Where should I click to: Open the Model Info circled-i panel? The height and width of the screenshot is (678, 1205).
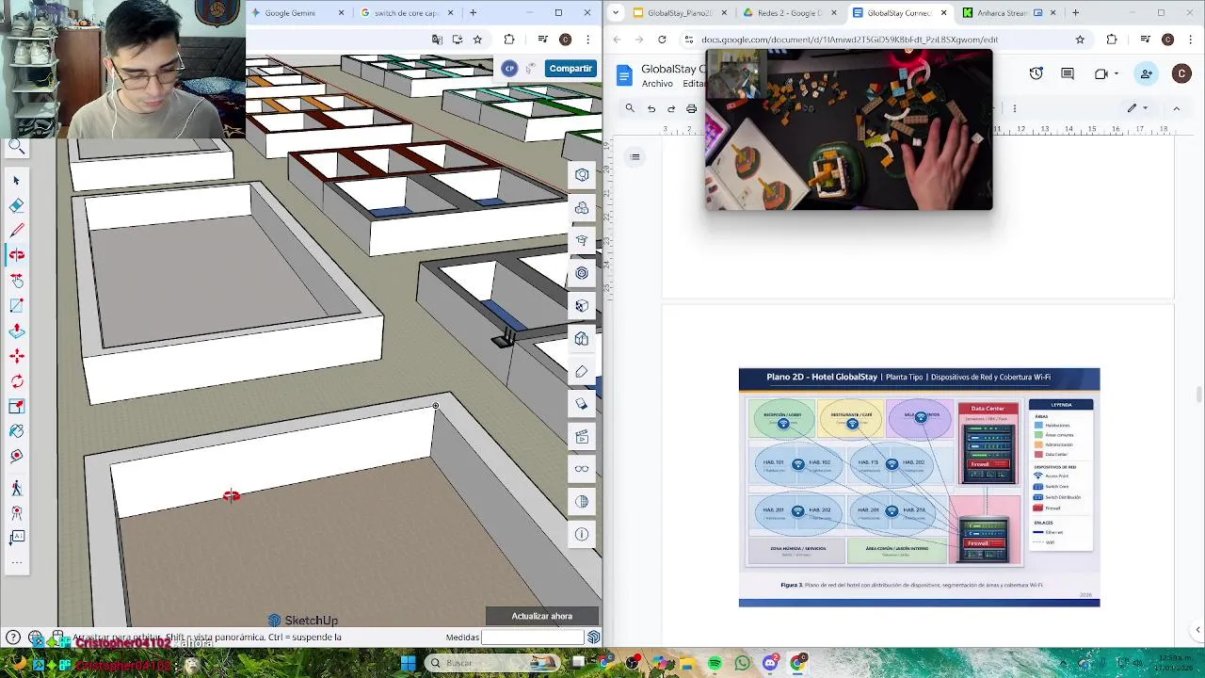coord(582,535)
